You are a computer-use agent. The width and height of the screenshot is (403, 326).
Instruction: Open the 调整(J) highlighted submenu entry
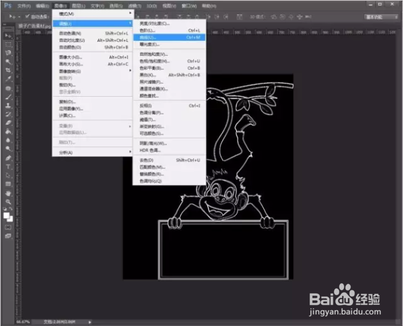coord(93,23)
